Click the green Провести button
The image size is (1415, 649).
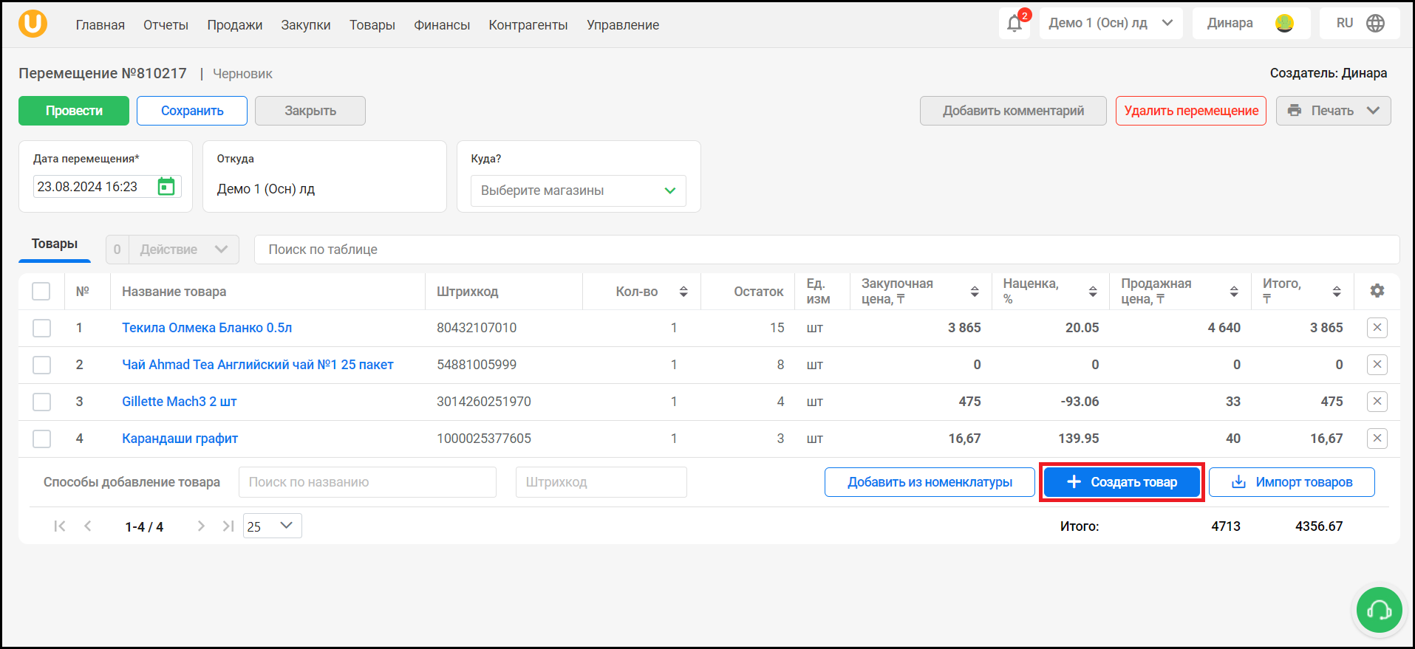[x=74, y=111]
